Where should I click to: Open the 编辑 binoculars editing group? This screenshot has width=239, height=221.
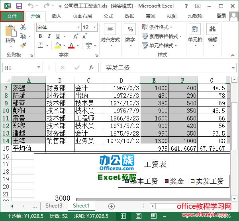pos(212,35)
